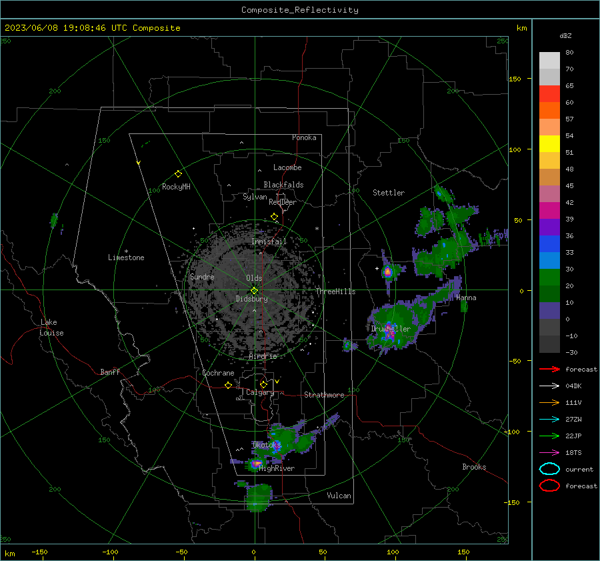
Task: Click the dBZ legend heading
Action: pos(565,35)
